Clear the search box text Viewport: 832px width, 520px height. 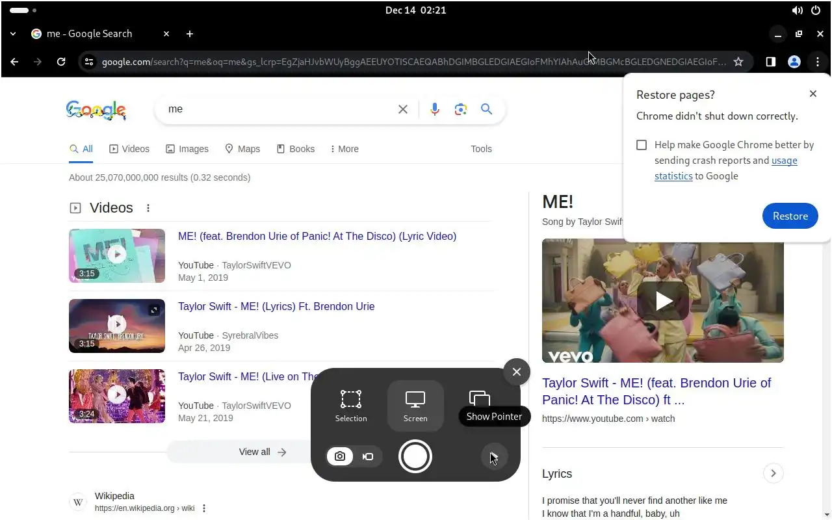coord(403,109)
